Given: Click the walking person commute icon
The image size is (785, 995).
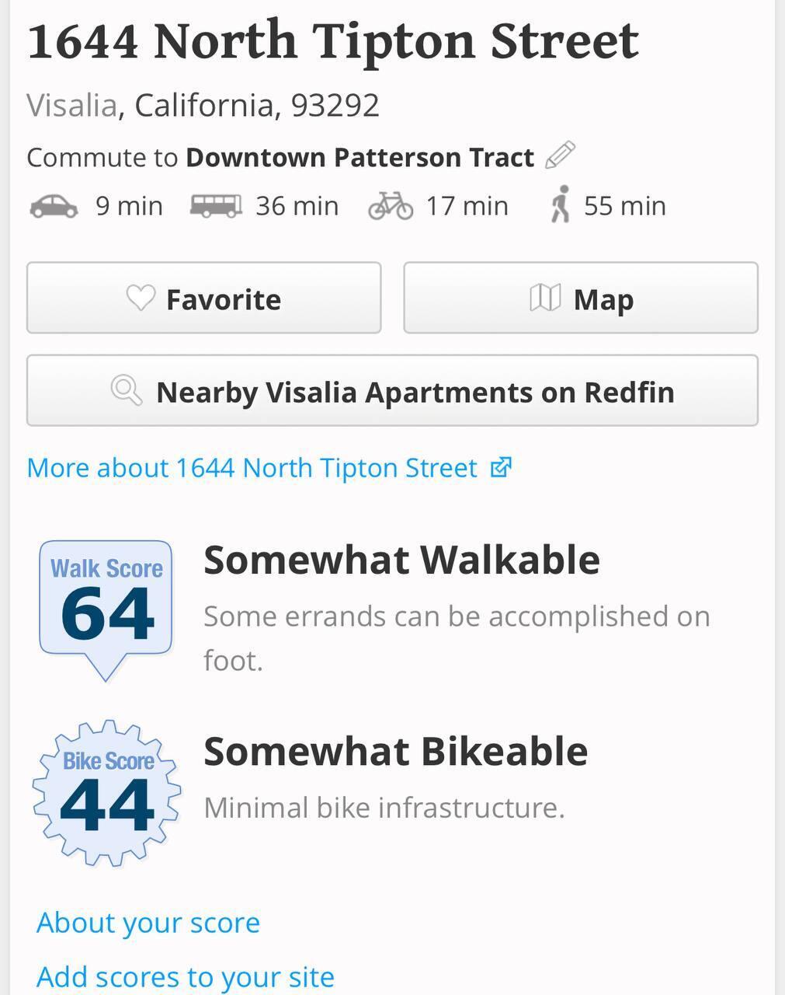Looking at the screenshot, I should tap(560, 205).
